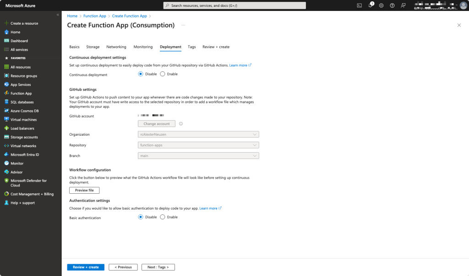Open the Repository dropdown
Screen dimensions: 469x276
pyautogui.click(x=198, y=145)
